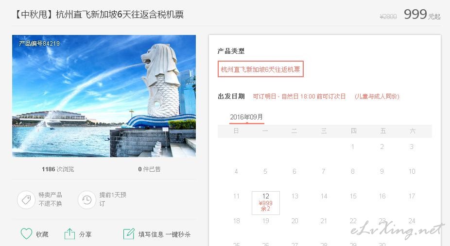
Task: Click the clock advance-booking icon
Action: (87, 199)
